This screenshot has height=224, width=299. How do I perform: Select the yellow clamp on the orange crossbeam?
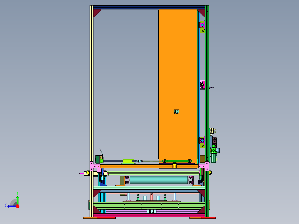pos(174,166)
